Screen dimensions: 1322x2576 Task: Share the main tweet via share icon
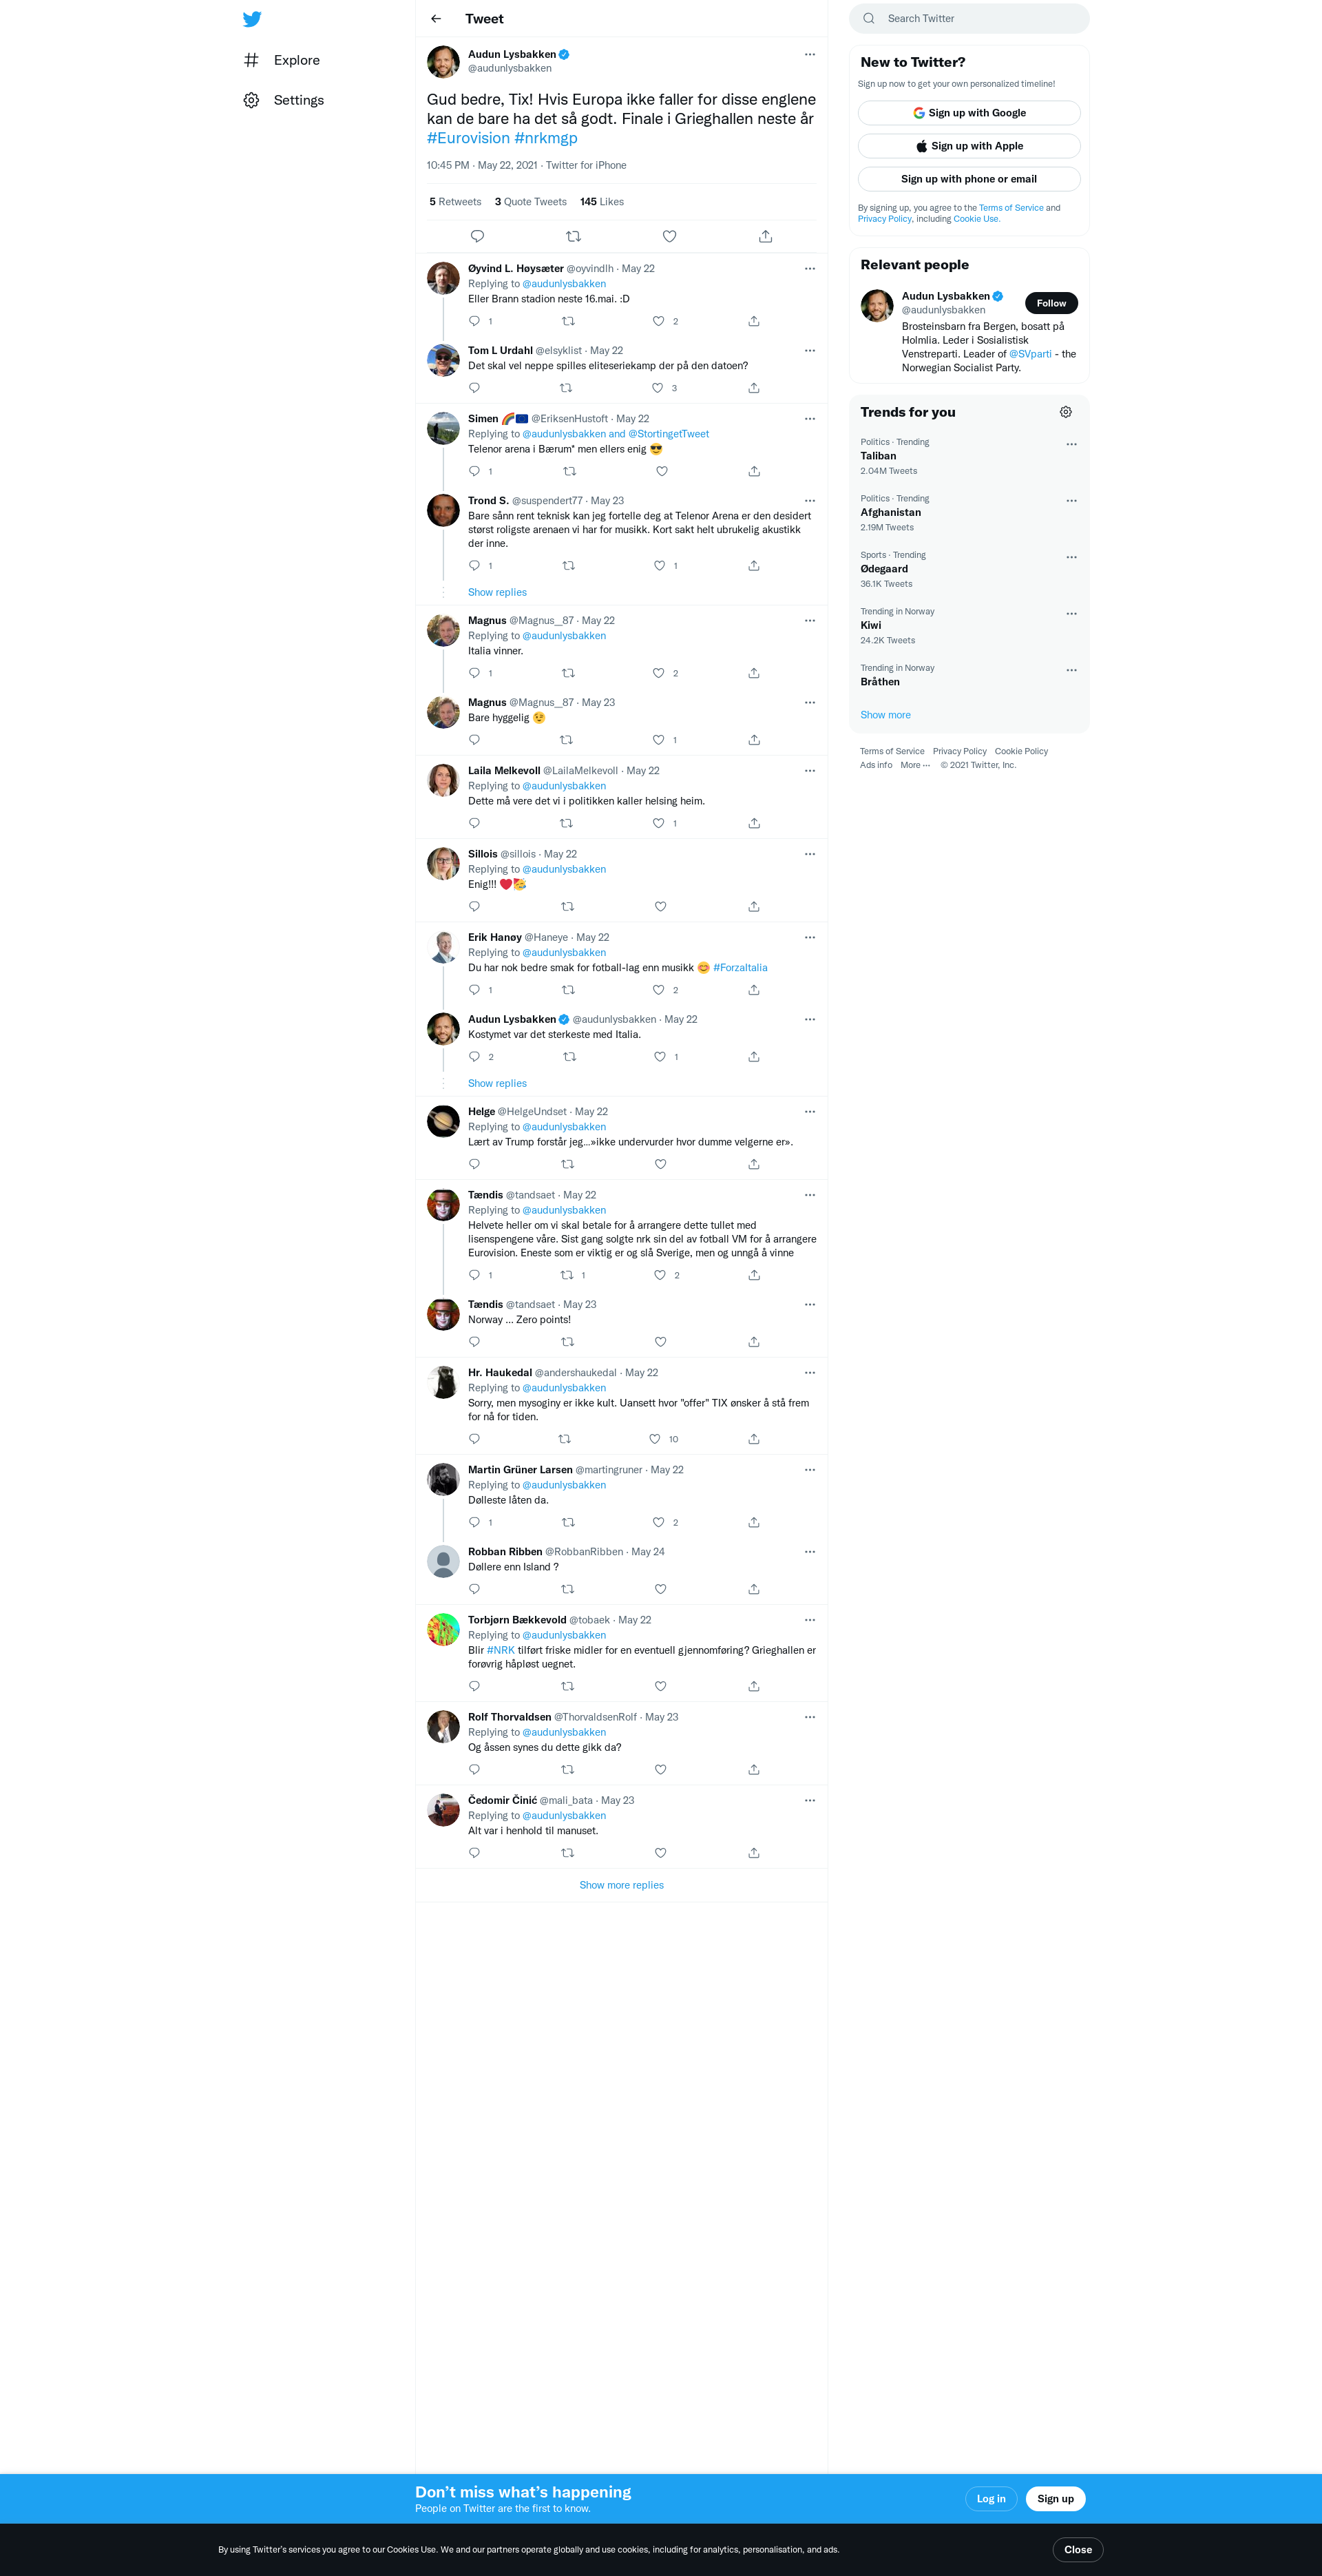point(765,236)
